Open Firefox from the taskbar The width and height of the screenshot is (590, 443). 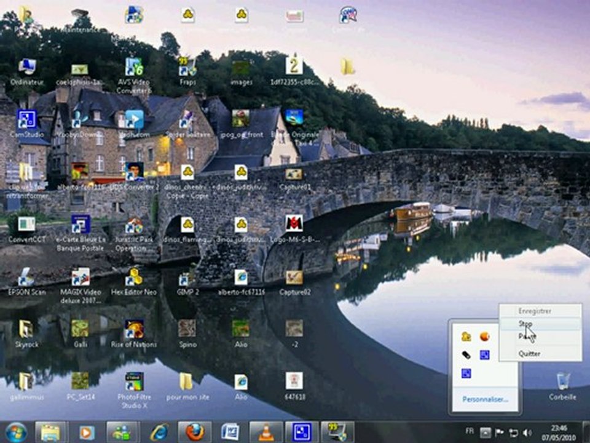pos(195,432)
